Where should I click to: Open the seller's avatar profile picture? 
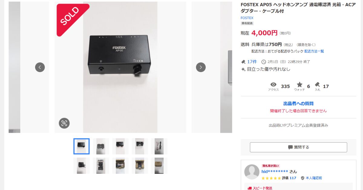click(x=252, y=172)
